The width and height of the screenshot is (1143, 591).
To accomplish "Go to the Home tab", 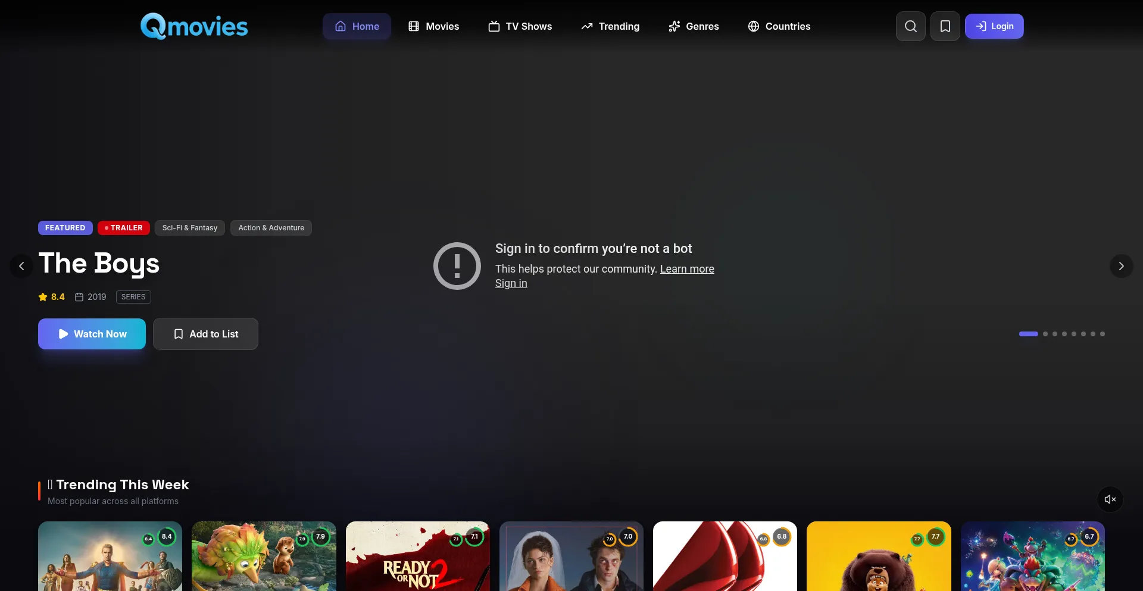I will pos(357,26).
